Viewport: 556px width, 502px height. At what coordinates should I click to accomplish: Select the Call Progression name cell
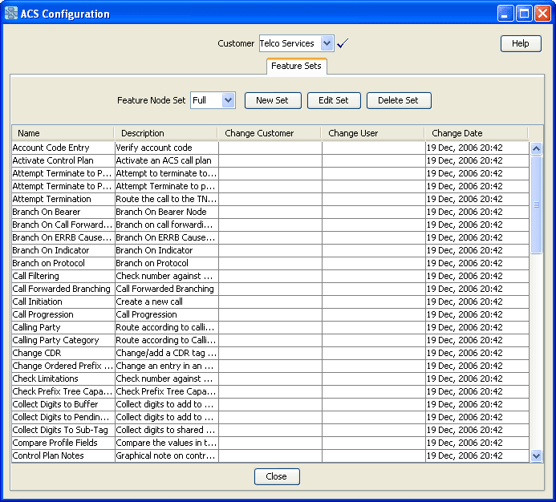[63, 314]
